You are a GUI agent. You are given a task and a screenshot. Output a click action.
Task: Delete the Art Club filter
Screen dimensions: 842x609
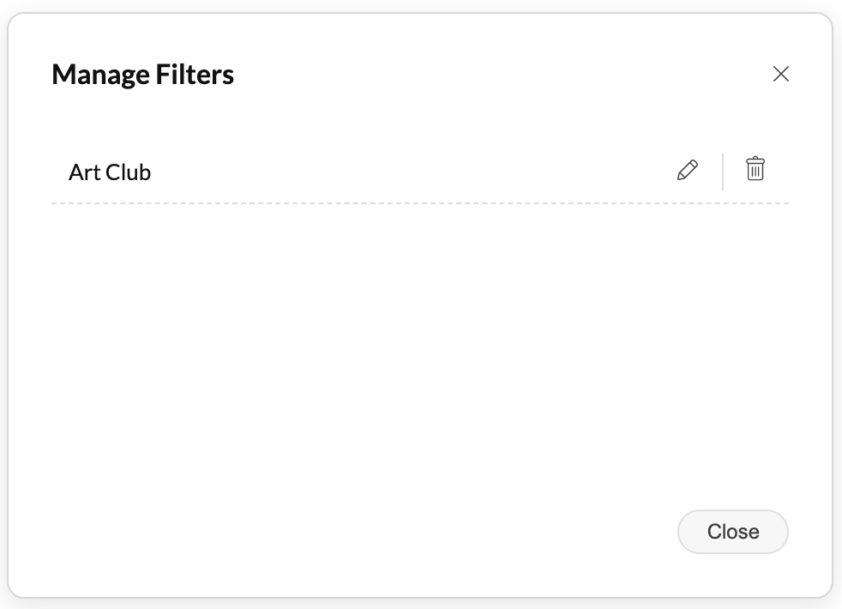tap(755, 169)
